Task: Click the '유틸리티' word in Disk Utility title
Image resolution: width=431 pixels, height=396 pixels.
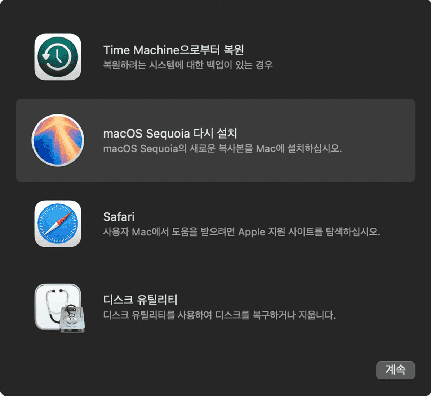Action: tap(157, 300)
